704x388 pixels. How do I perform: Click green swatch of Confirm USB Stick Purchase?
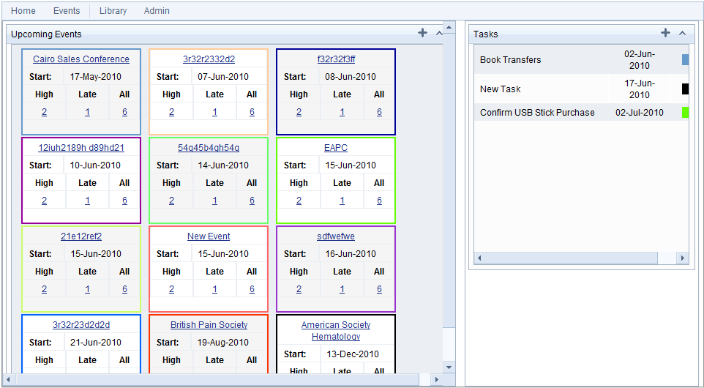[685, 112]
